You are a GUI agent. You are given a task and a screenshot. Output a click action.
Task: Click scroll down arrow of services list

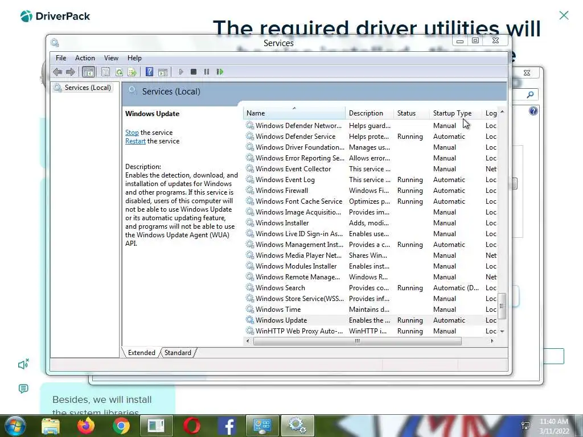coord(502,331)
